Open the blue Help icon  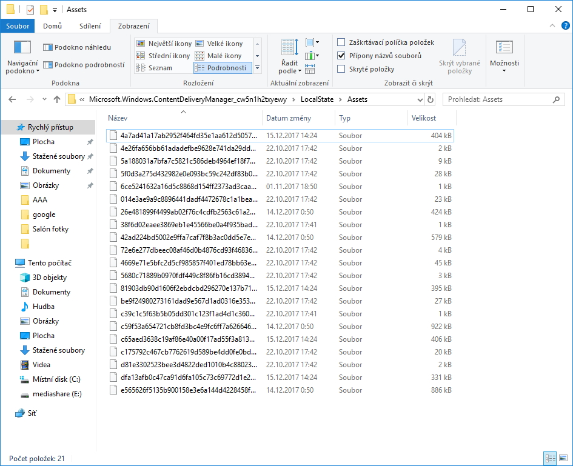(565, 25)
